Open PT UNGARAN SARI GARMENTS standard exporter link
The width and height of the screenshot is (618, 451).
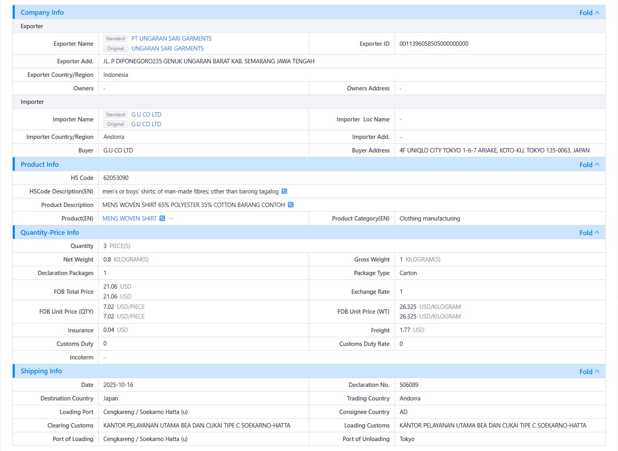pos(171,39)
